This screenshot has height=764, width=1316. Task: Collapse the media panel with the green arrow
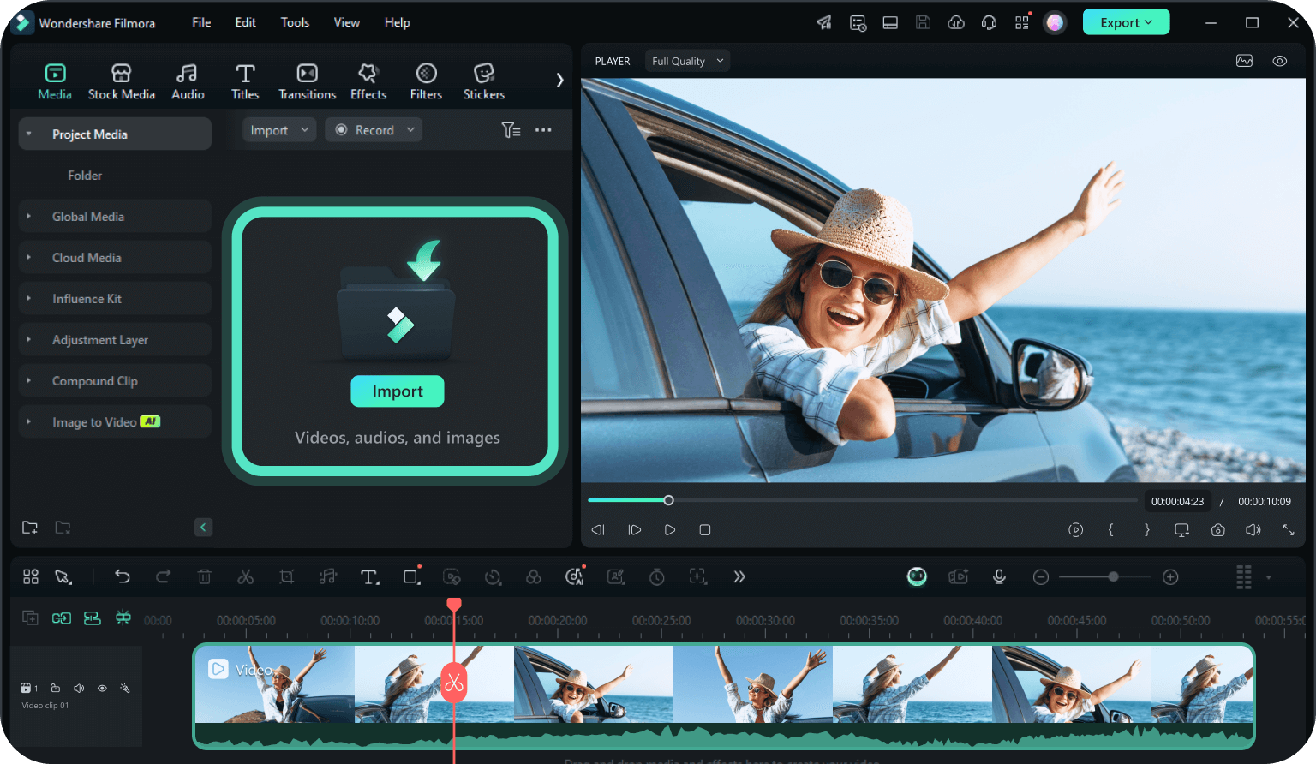pos(203,528)
